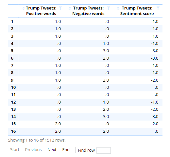This screenshot has width=170, height=157.
Task: Click the Positive words cell in row 15
Action: (42, 124)
